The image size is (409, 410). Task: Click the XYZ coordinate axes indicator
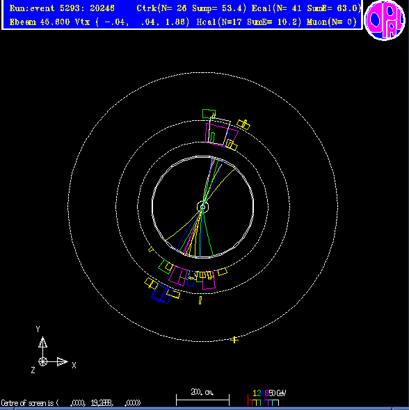point(53,350)
